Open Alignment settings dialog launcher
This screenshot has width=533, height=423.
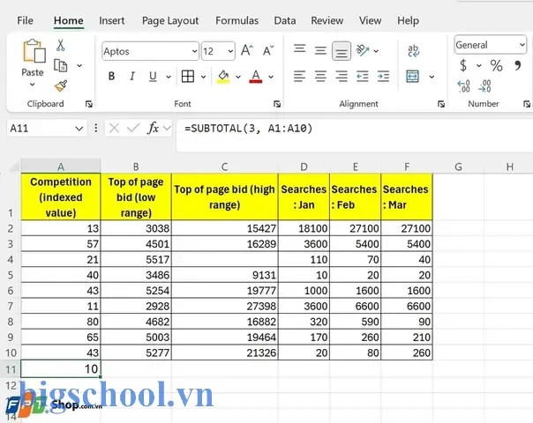[441, 104]
